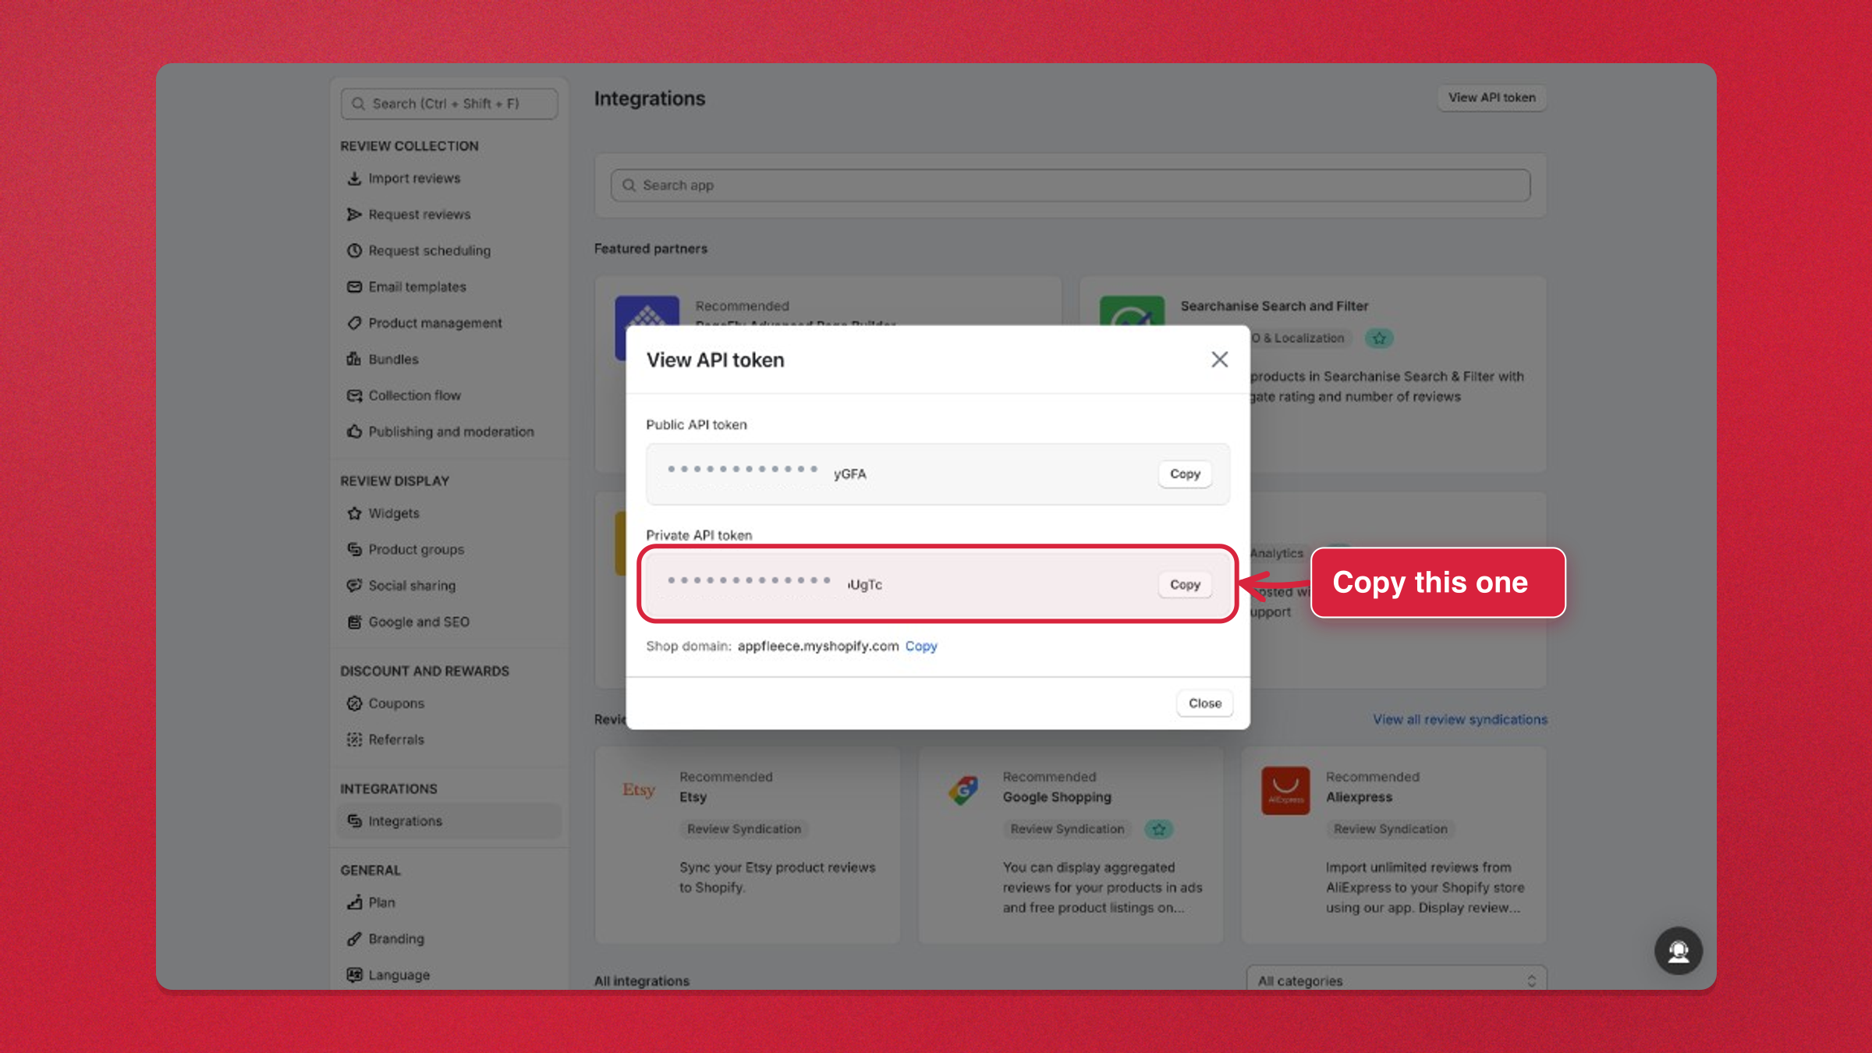Click the Social sharing icon

pos(354,586)
